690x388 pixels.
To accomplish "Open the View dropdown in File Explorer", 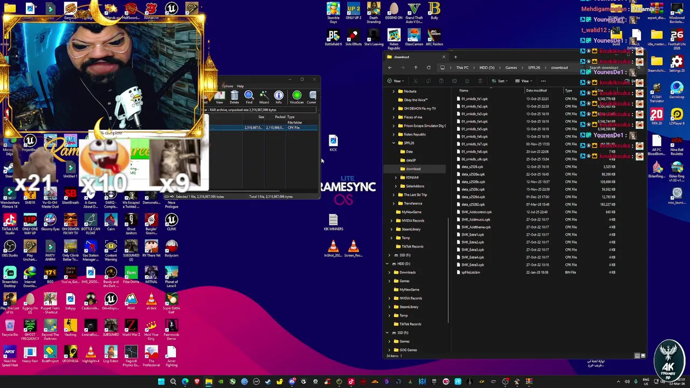I will coord(524,81).
